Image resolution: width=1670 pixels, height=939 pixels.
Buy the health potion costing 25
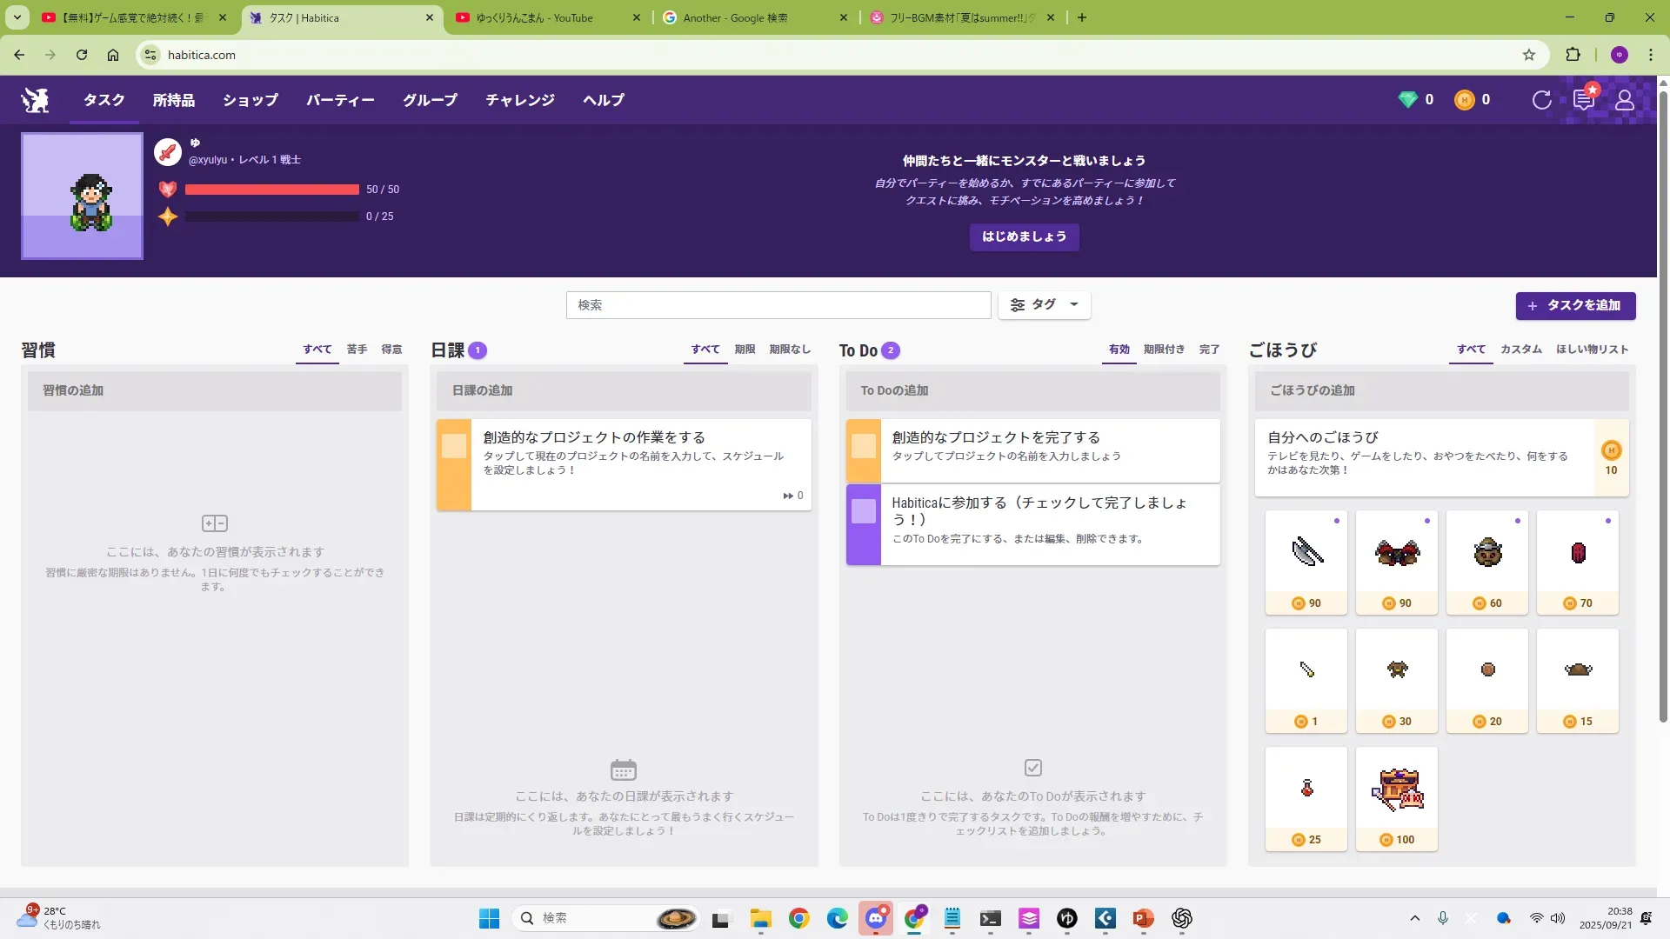1306,798
